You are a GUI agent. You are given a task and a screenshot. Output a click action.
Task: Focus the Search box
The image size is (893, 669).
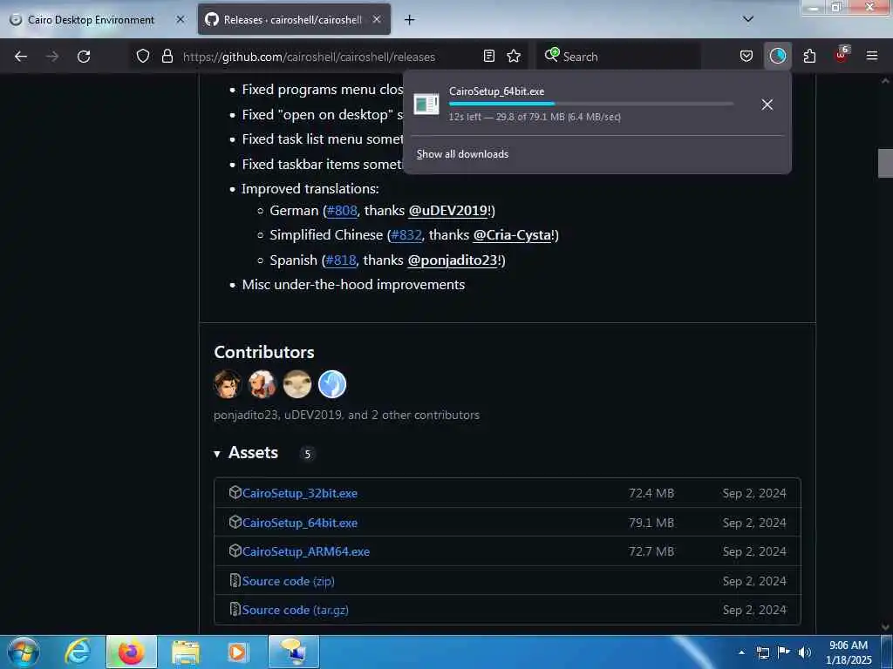tap(618, 57)
